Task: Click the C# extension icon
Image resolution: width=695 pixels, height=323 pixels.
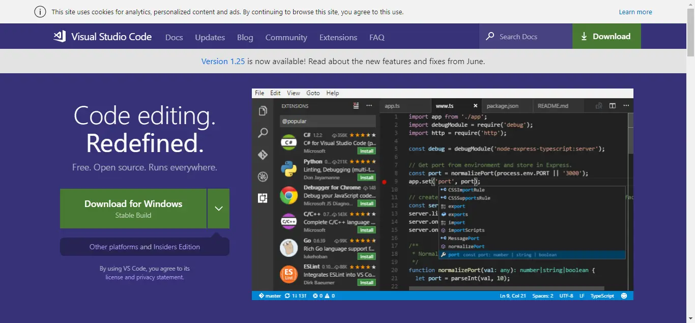Action: pos(289,142)
